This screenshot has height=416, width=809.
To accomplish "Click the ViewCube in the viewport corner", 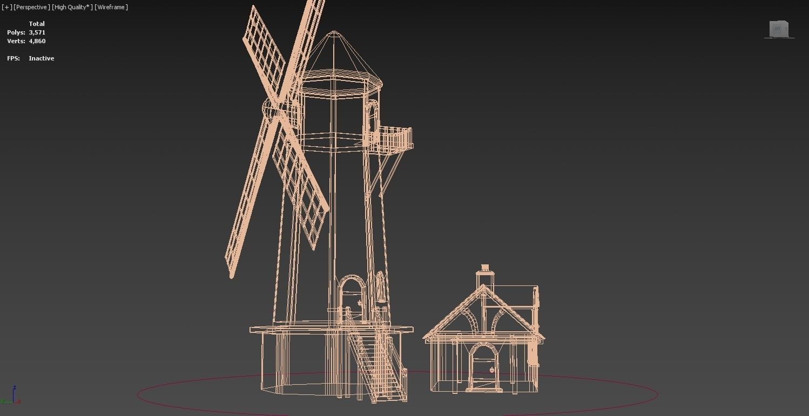I will tap(779, 29).
